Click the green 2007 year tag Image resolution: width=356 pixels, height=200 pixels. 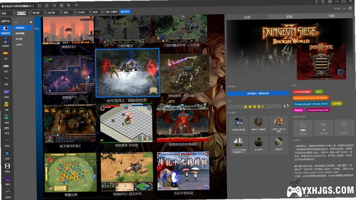point(319,92)
